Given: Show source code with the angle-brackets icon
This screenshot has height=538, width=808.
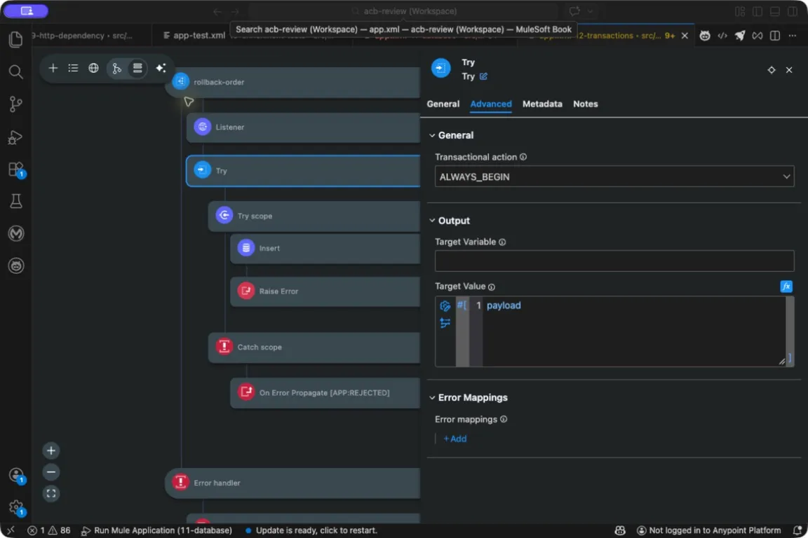Looking at the screenshot, I should pyautogui.click(x=722, y=36).
